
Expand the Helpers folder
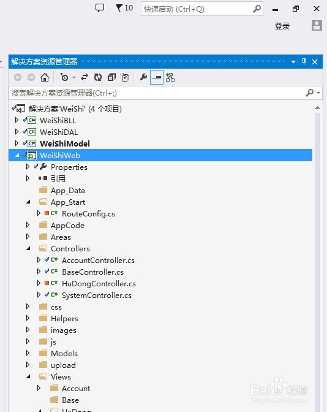(28, 318)
